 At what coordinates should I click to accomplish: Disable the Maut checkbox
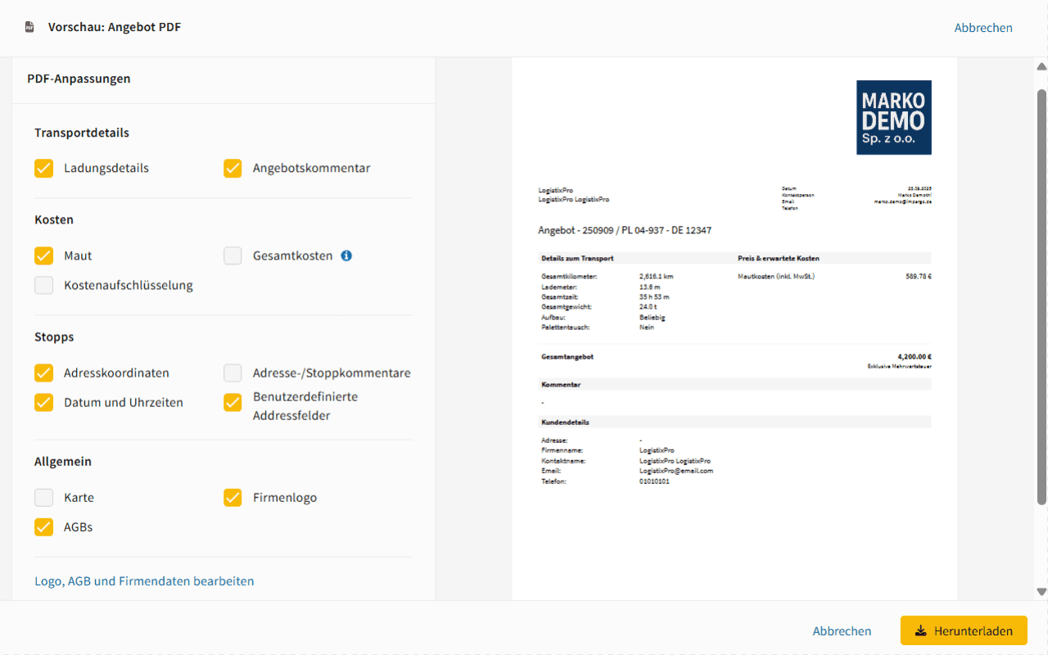43,255
